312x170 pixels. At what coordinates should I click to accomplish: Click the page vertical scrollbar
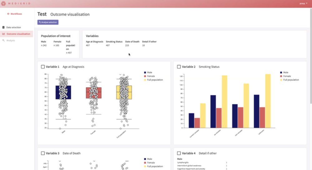click(311, 56)
